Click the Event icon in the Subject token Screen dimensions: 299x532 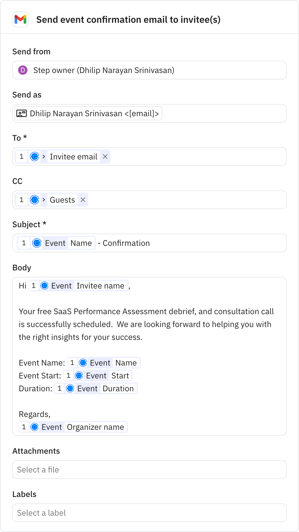37,243
